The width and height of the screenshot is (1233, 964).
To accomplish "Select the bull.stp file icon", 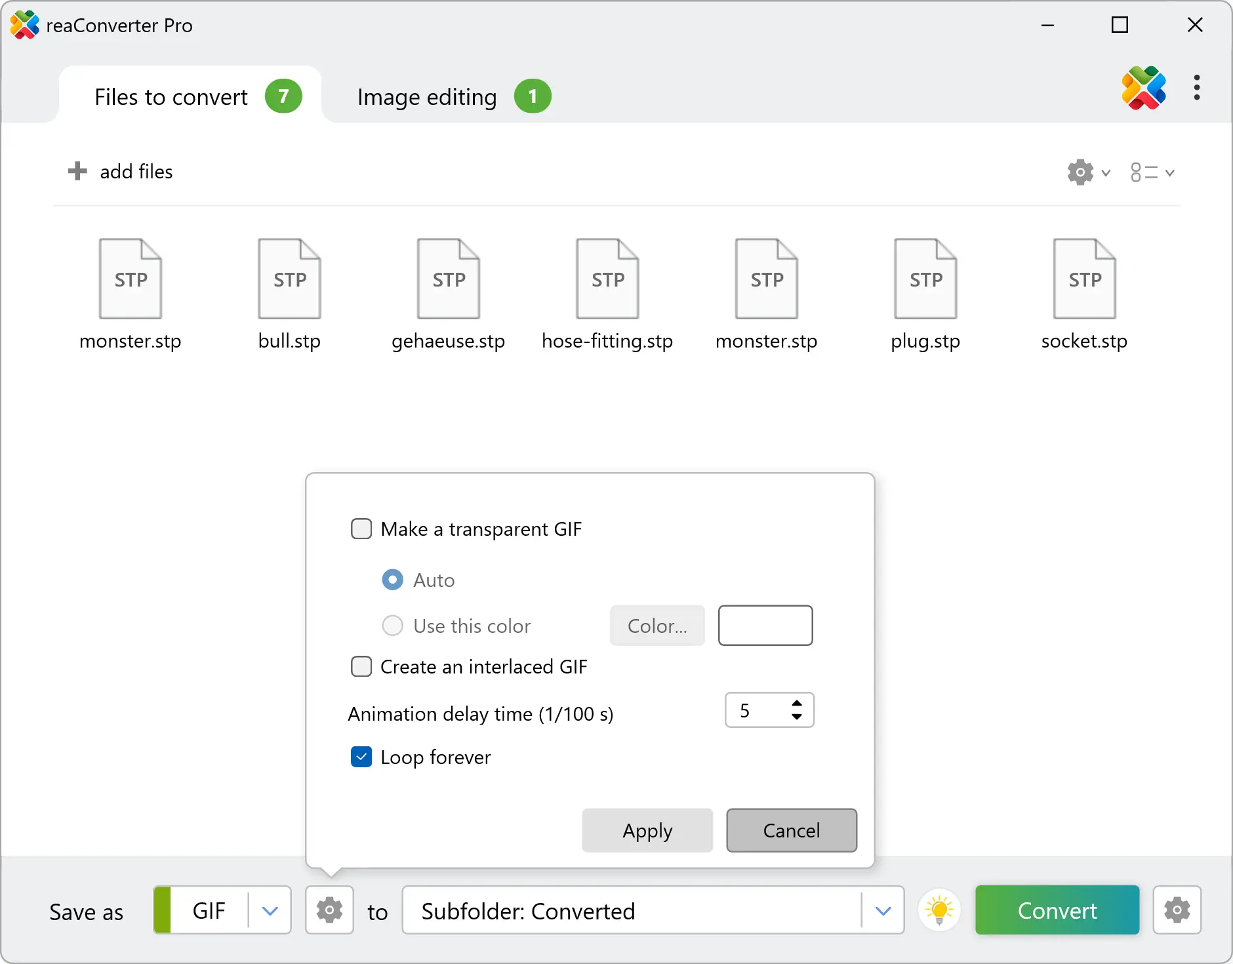I will [289, 279].
